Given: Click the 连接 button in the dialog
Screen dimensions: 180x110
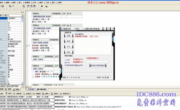Looking at the screenshot, I should coord(68,36).
